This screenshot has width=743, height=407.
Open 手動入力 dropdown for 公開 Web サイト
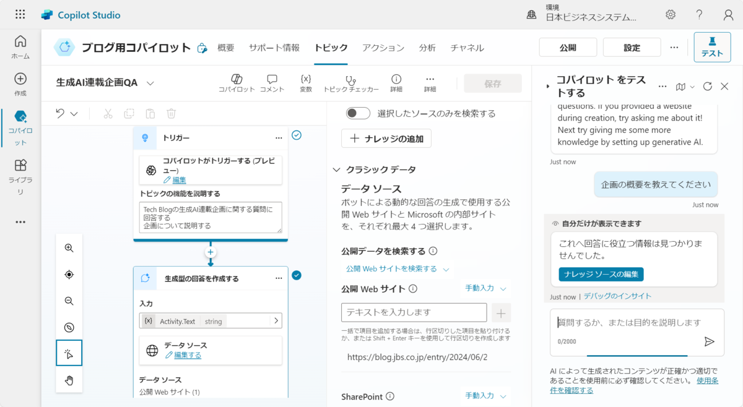click(486, 288)
